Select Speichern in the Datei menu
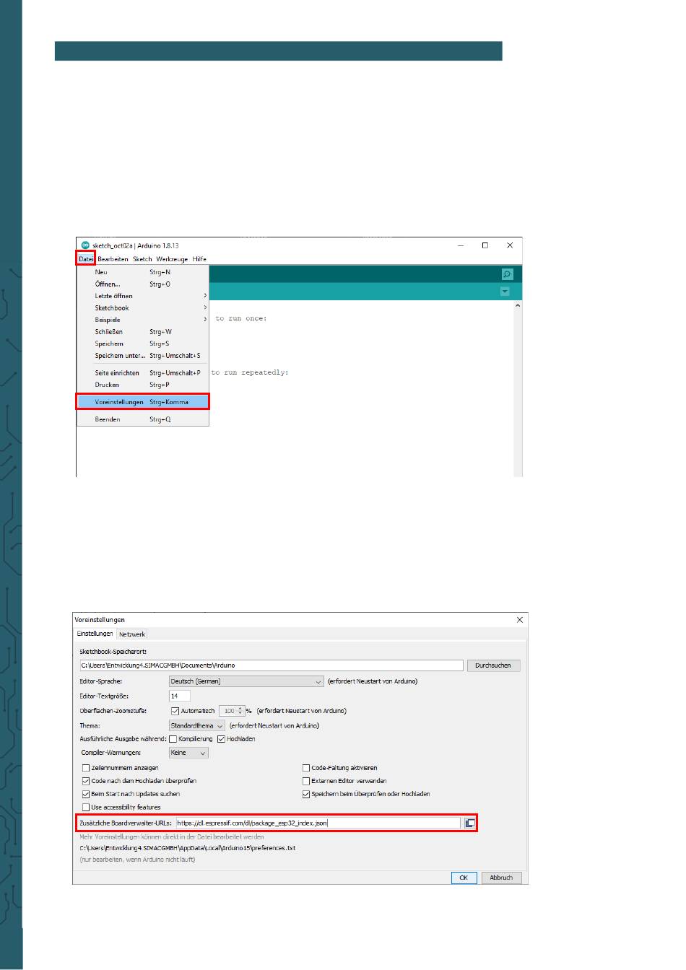This screenshot has width=686, height=970. pyautogui.click(x=142, y=344)
